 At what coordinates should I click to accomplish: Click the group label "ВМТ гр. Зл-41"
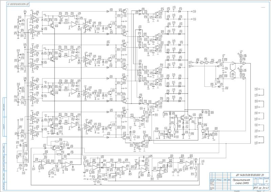pyautogui.click(x=261, y=188)
